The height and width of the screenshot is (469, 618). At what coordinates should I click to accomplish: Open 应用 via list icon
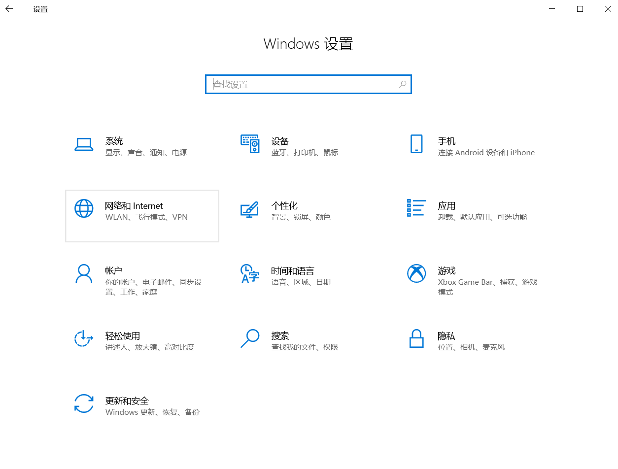416,208
